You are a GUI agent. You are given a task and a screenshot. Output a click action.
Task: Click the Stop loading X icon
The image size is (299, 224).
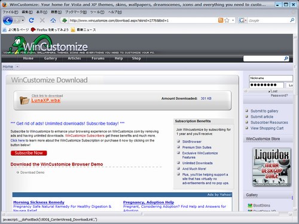point(42,20)
